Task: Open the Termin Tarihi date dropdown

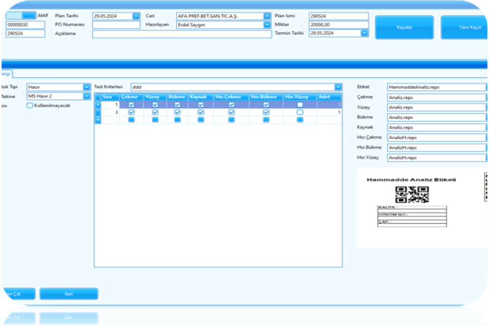Action: [x=364, y=33]
